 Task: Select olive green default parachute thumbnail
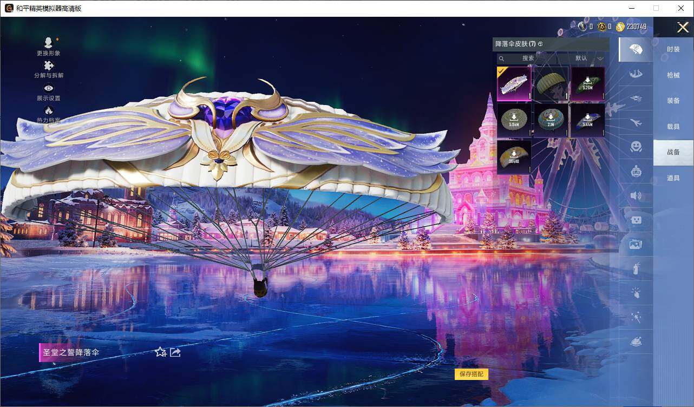pyautogui.click(x=551, y=84)
